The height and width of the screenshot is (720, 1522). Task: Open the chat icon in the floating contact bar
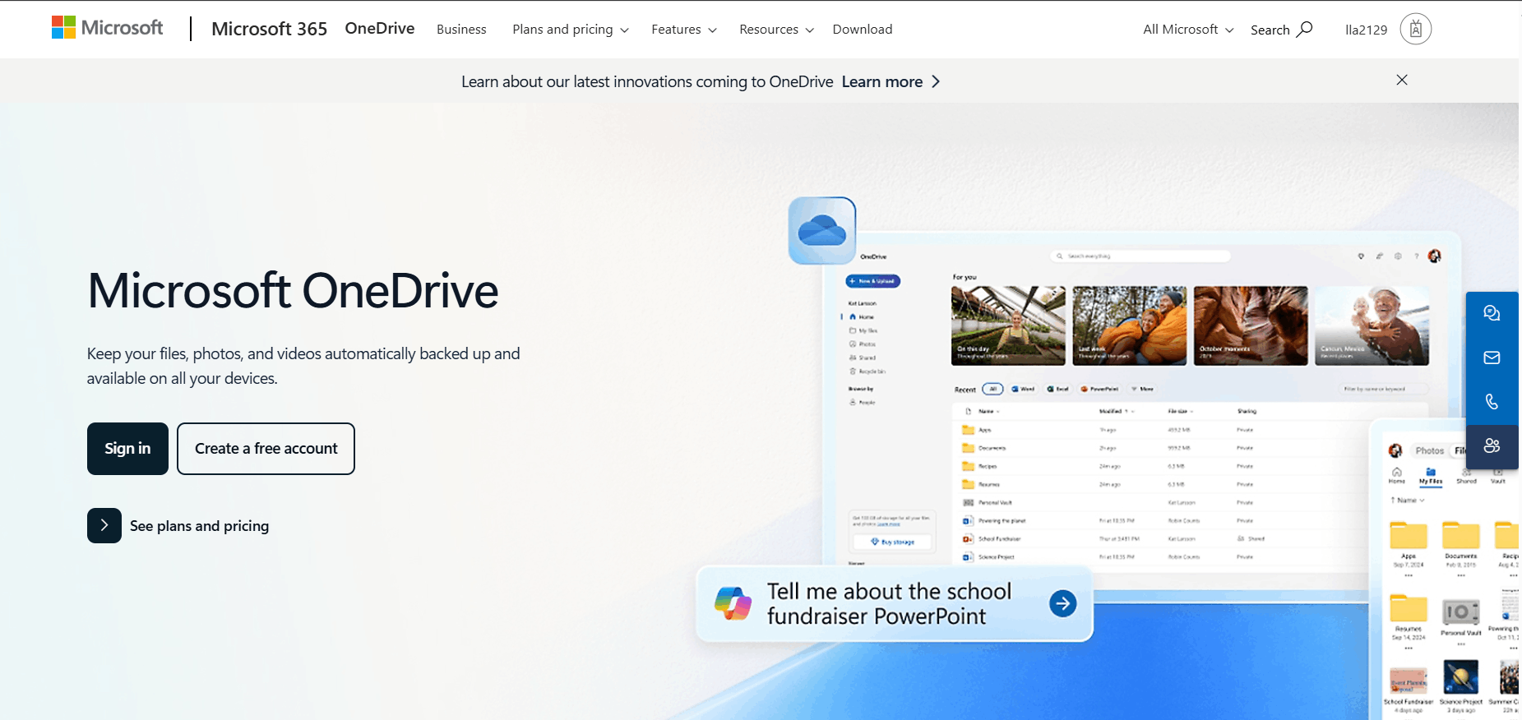[1492, 313]
